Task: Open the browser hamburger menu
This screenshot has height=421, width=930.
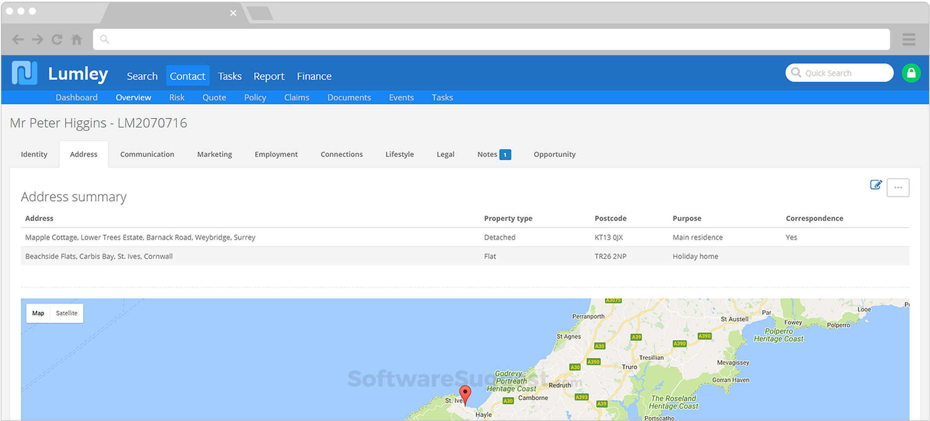Action: click(909, 39)
